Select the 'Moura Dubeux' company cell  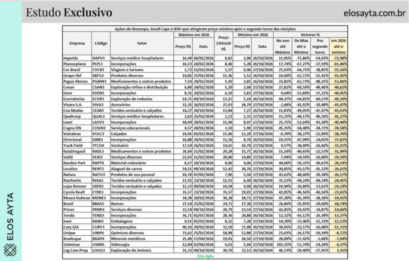click(77, 198)
